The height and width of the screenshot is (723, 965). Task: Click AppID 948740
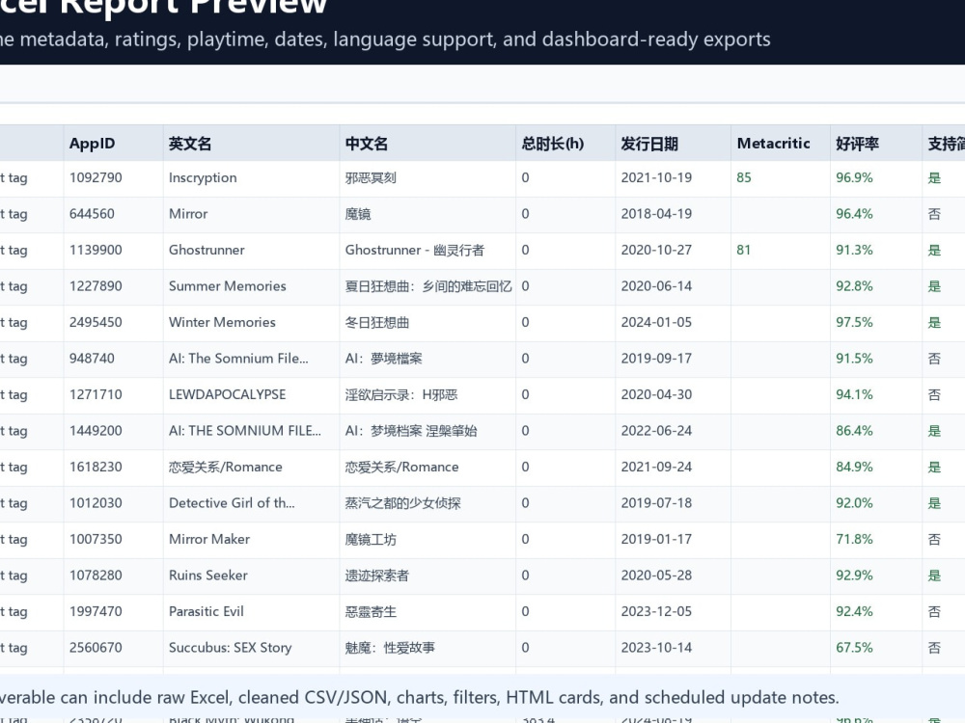point(92,359)
